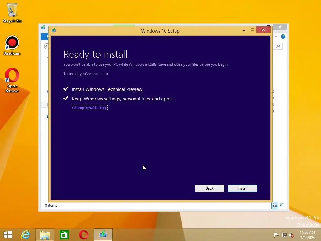Go Back in Windows 10 Setup
The height and width of the screenshot is (241, 321).
tap(209, 188)
